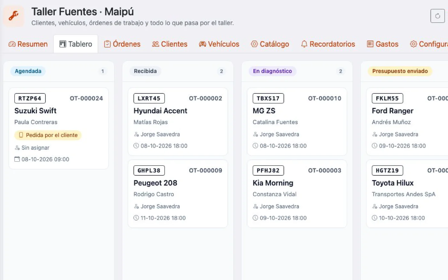
Task: Open the Peugeot 208 card
Action: 178,194
